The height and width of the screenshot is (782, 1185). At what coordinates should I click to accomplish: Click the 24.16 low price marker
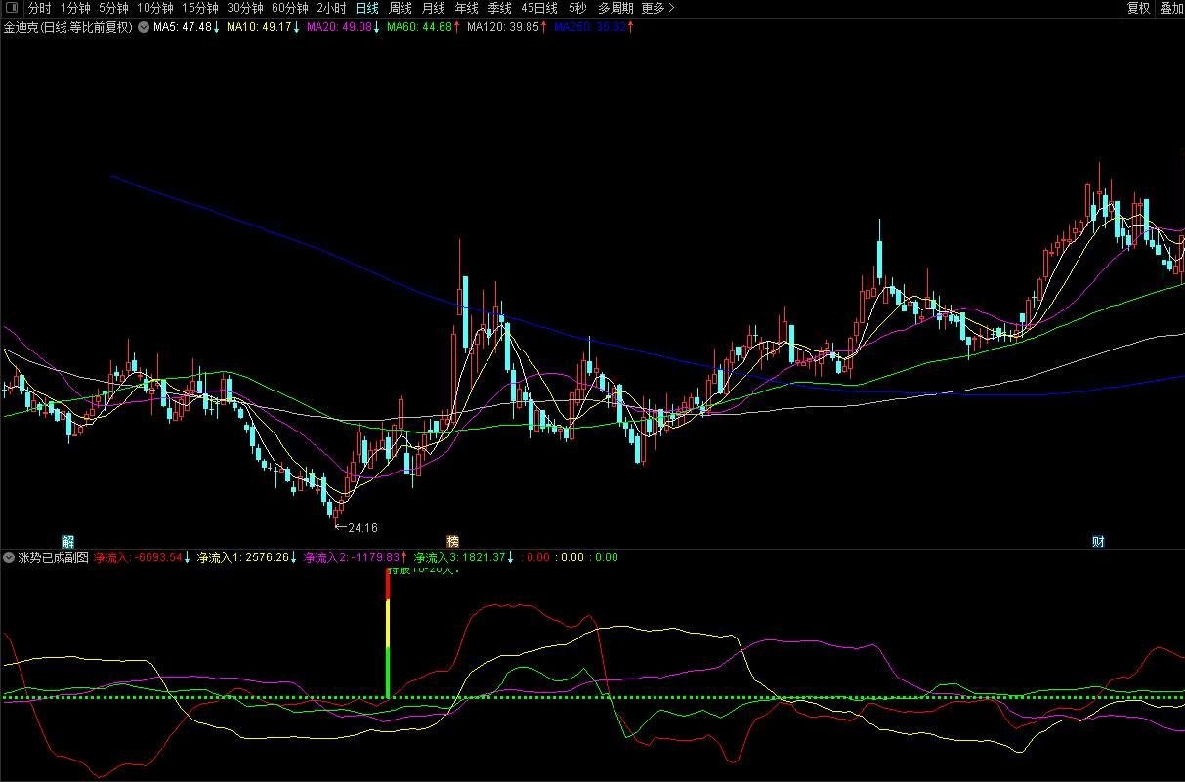[x=359, y=527]
